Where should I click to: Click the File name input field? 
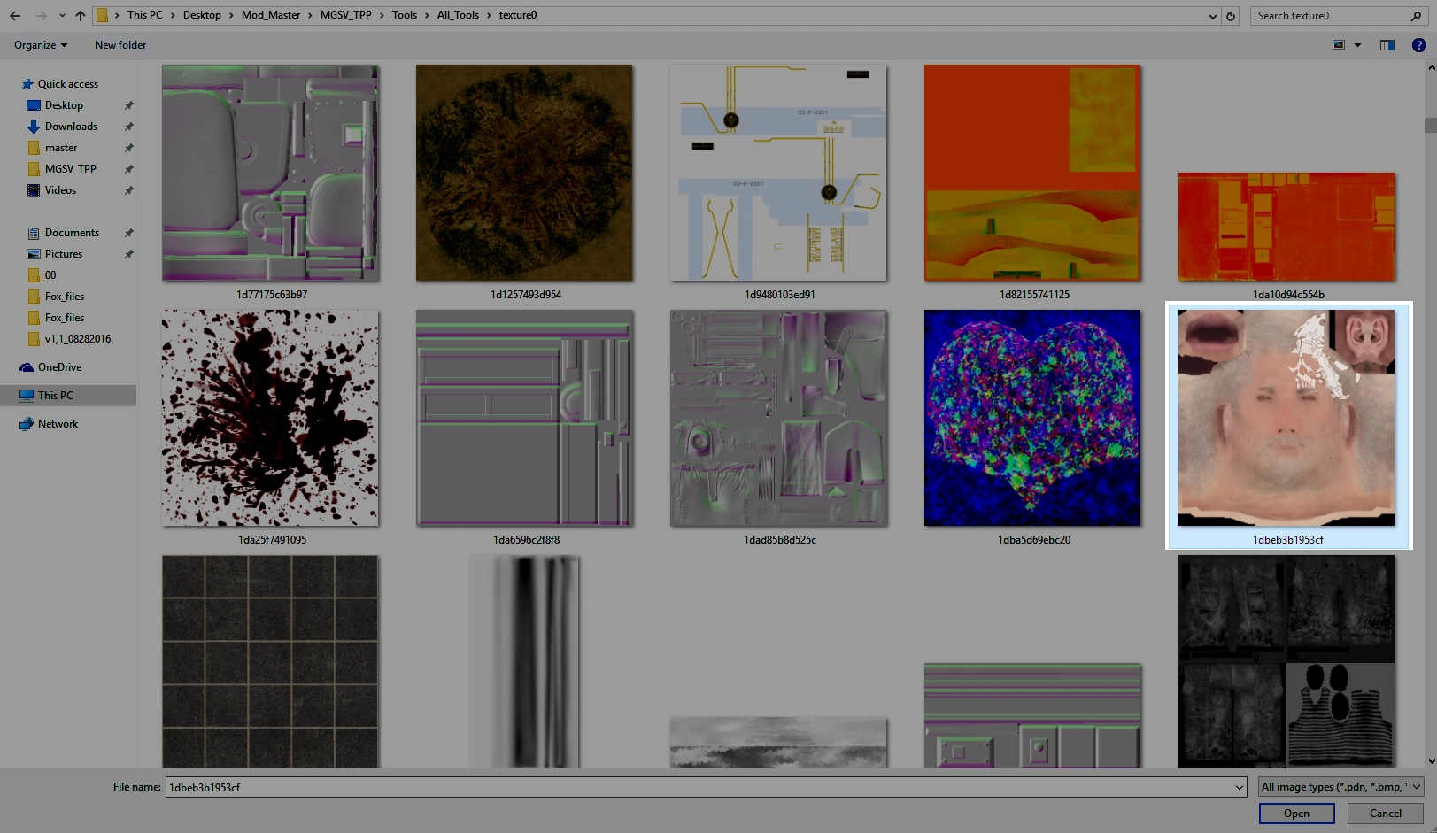(699, 787)
